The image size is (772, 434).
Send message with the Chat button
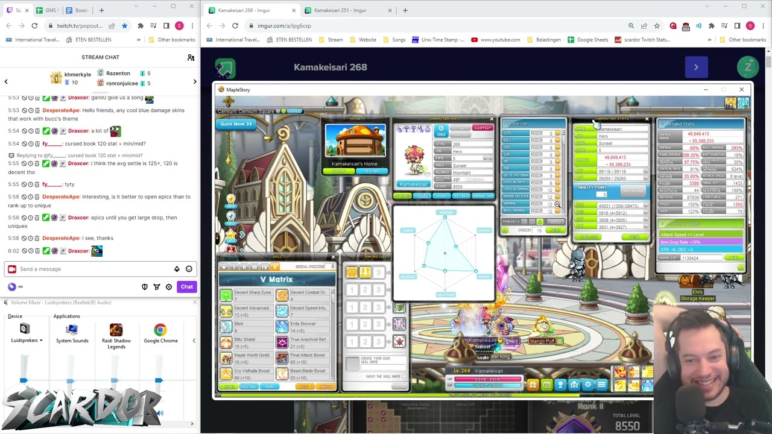pyautogui.click(x=187, y=287)
